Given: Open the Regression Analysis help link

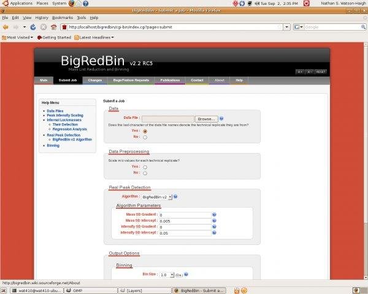Looking at the screenshot, I should tap(70, 129).
